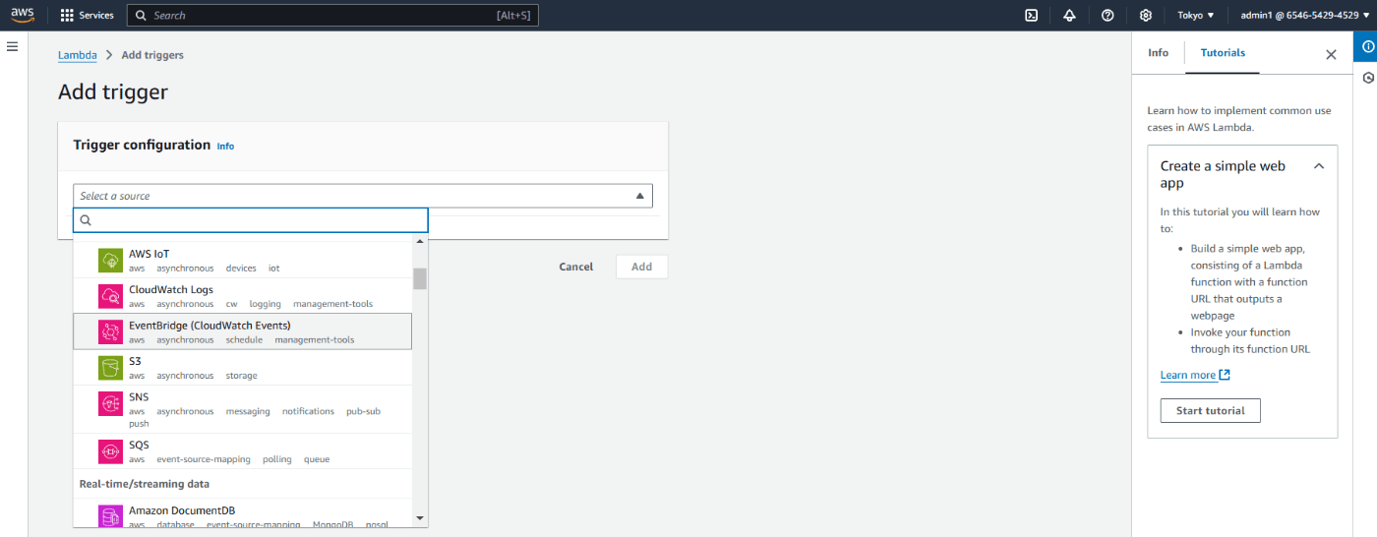
Task: Select the AWS IoT source option
Action: [243, 261]
